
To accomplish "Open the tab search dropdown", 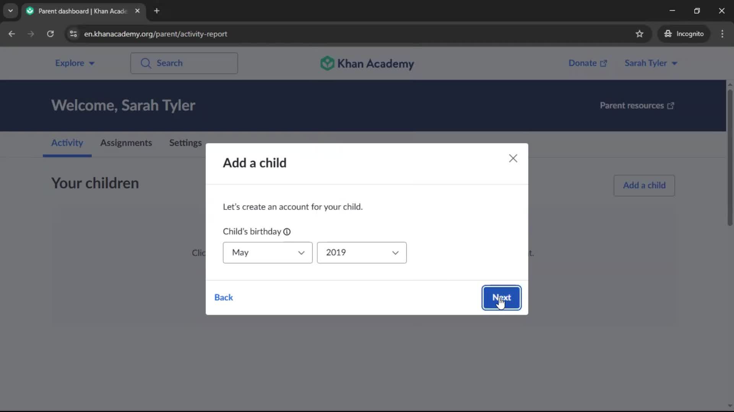I will coord(11,11).
